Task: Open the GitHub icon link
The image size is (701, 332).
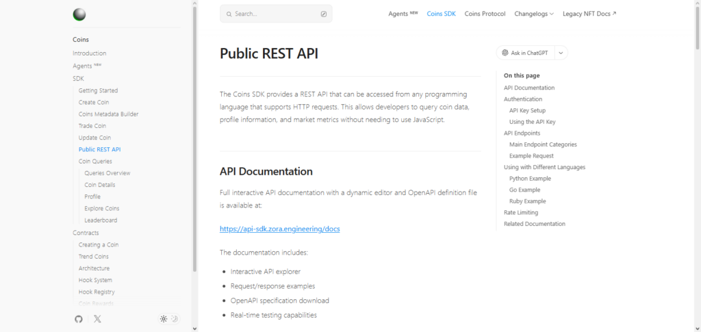Action: coord(79,319)
